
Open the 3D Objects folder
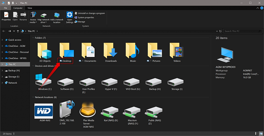pyautogui.click(x=44, y=52)
